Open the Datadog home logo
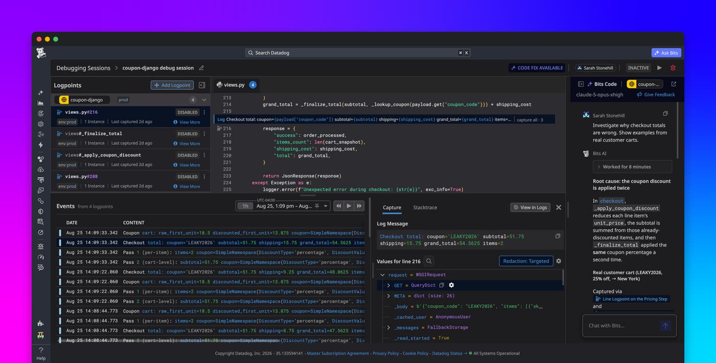This screenshot has height=363, width=716. pos(41,53)
